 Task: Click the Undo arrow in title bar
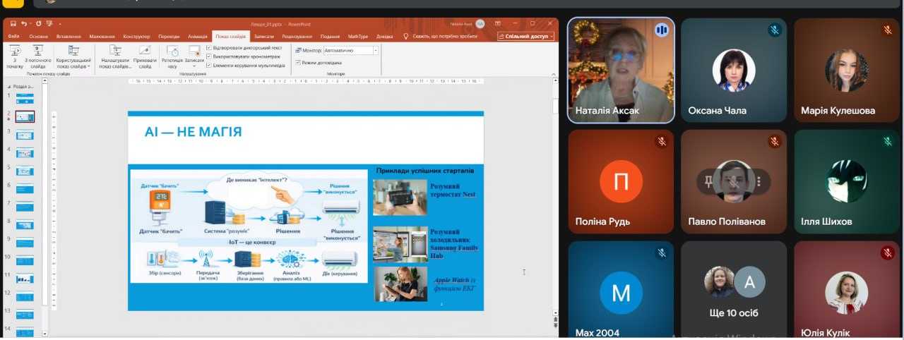click(x=25, y=24)
